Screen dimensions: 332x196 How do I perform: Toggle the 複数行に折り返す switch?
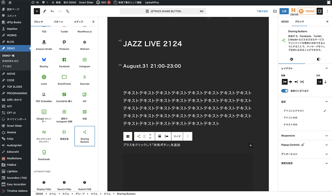(x=285, y=91)
